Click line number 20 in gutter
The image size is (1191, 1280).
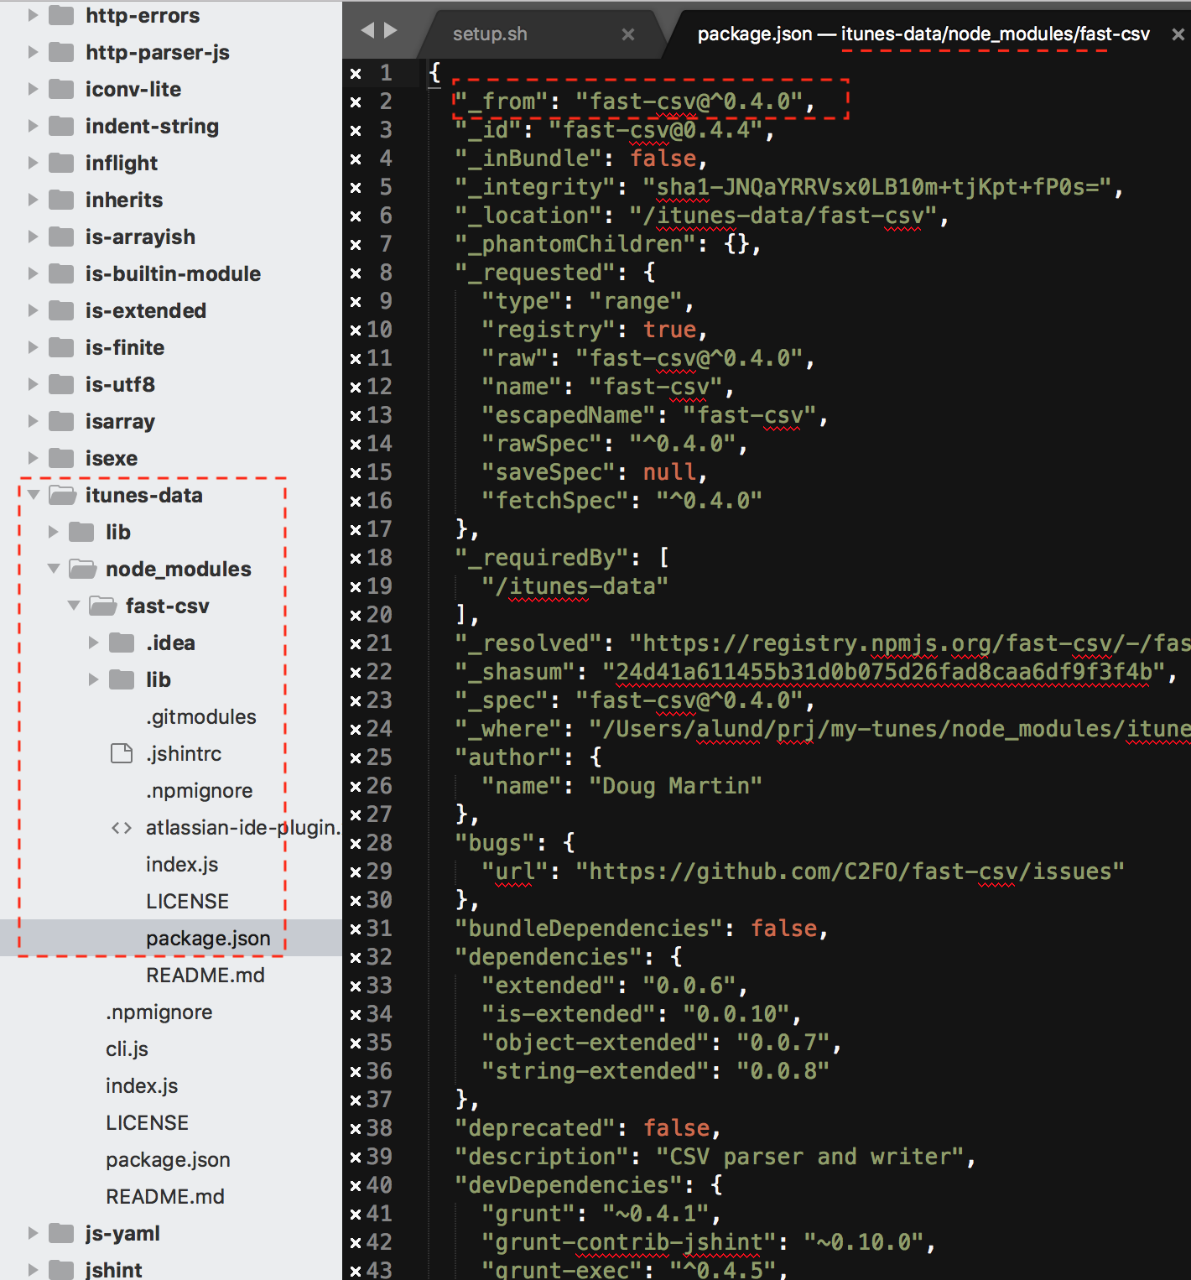click(x=379, y=615)
